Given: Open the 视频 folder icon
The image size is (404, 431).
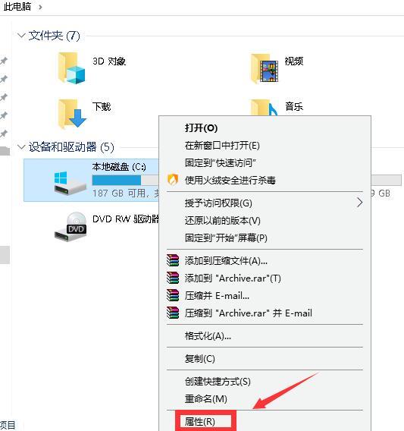Looking at the screenshot, I should [265, 68].
